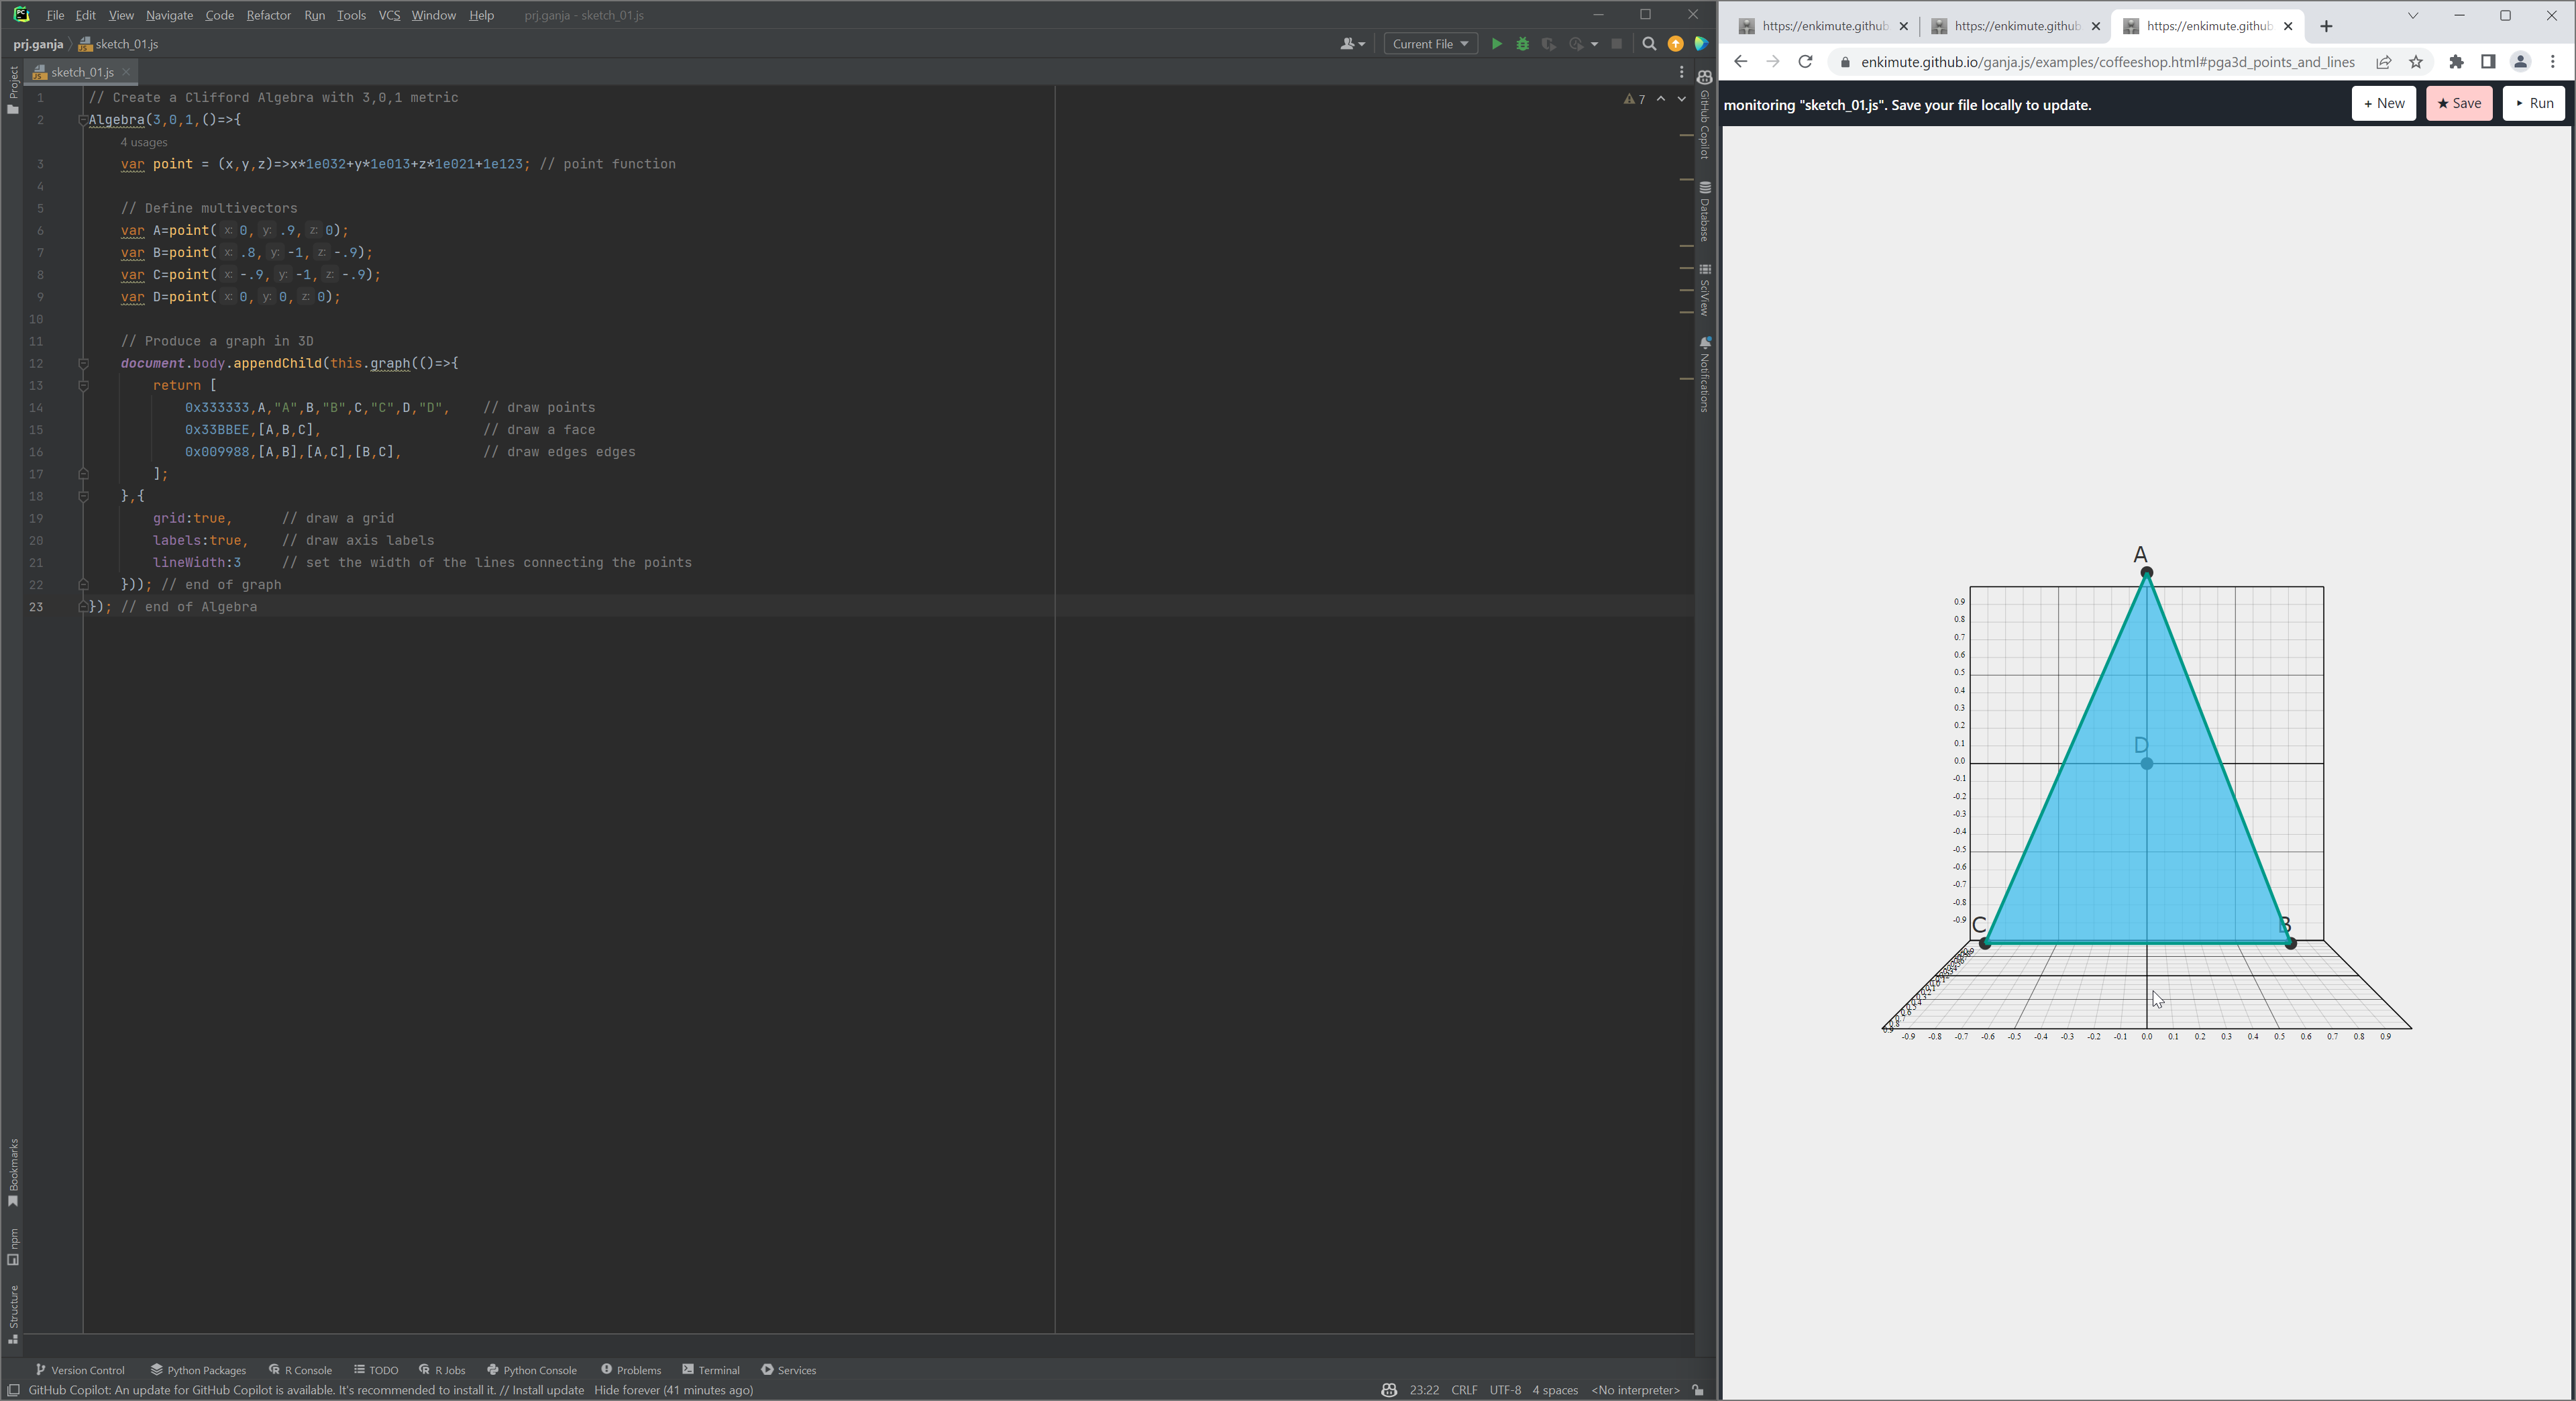2576x1401 pixels.
Task: Open the Refactor menu
Action: pyautogui.click(x=268, y=15)
